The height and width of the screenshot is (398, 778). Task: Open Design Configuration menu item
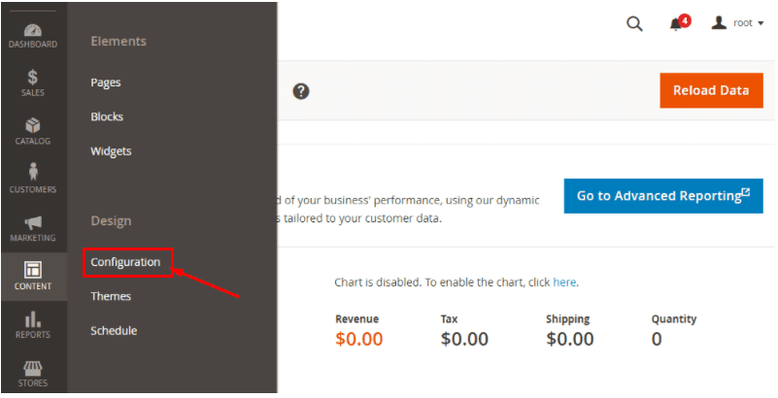pos(125,262)
